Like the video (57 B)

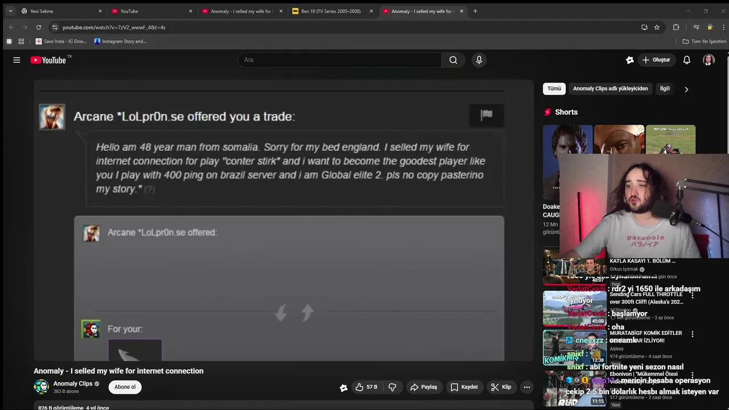pos(366,387)
